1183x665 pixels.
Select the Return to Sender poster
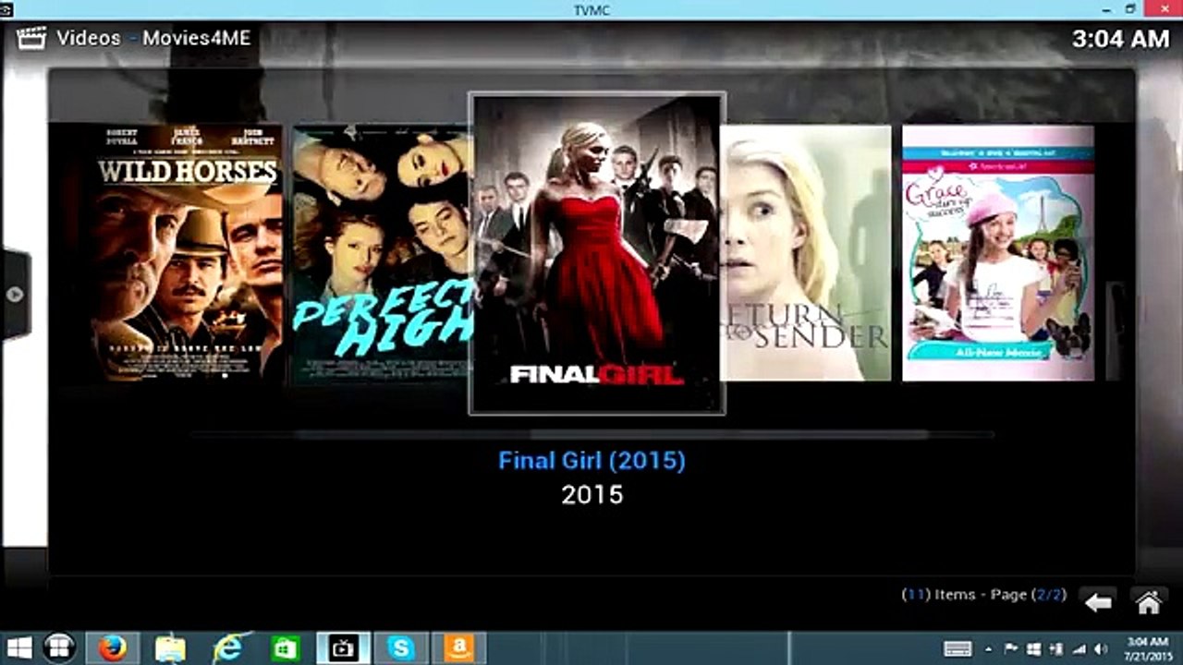808,253
